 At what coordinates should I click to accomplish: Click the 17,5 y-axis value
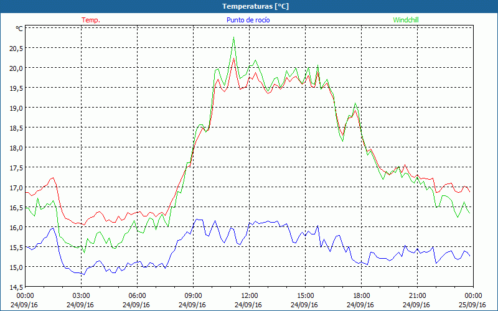(x=16, y=167)
